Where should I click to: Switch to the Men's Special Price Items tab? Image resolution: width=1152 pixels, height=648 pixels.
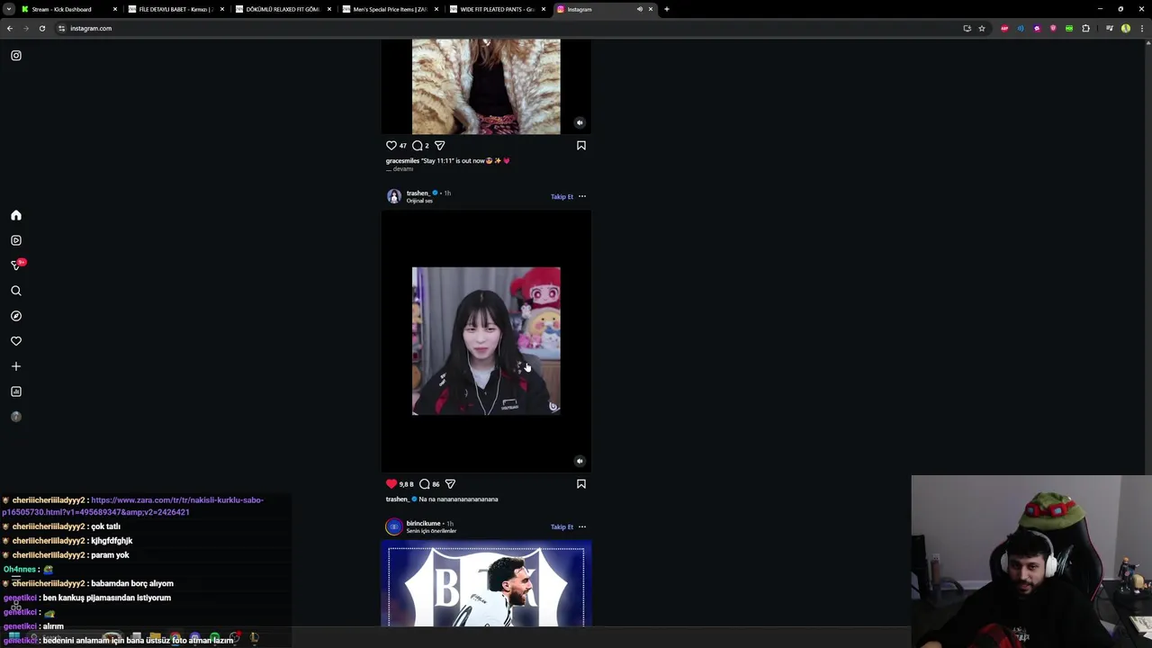[x=390, y=9]
